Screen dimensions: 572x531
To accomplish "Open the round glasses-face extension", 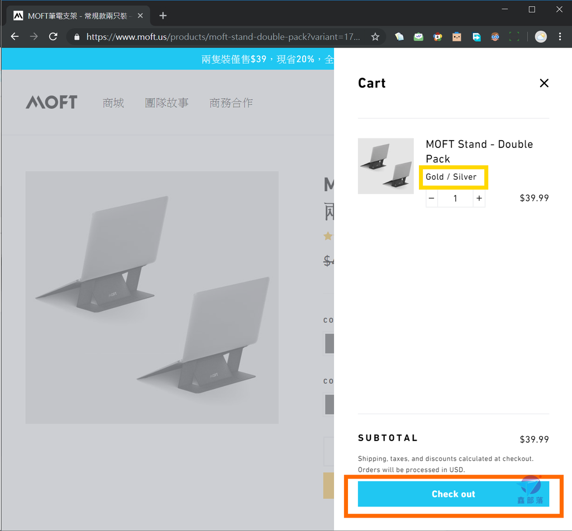I will coord(495,37).
